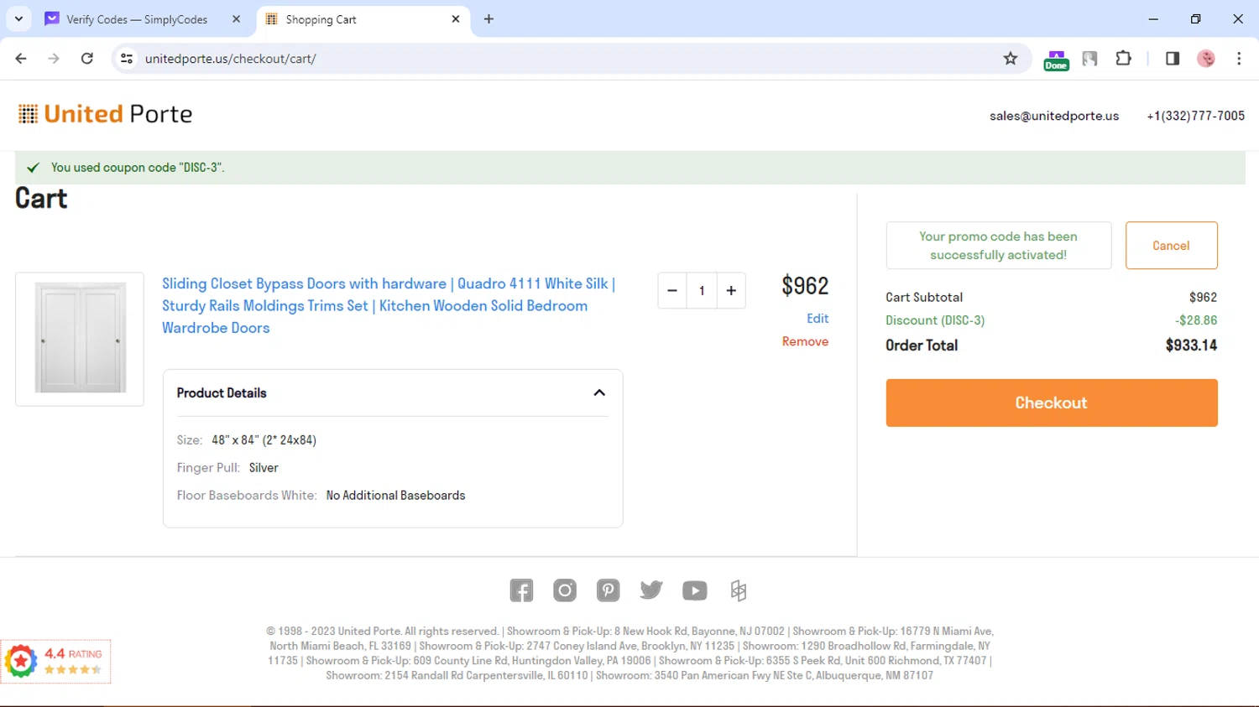The height and width of the screenshot is (707, 1259).
Task: Click the 4.4 rating badge
Action: [55, 661]
